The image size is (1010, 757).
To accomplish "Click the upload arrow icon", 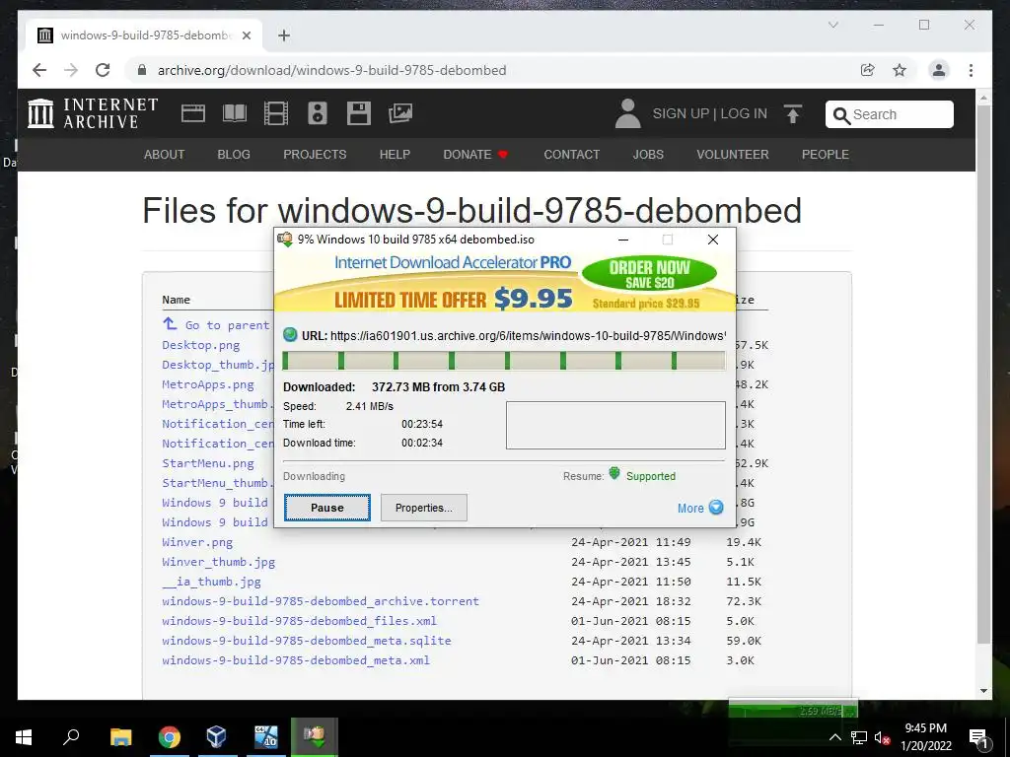I will (793, 114).
